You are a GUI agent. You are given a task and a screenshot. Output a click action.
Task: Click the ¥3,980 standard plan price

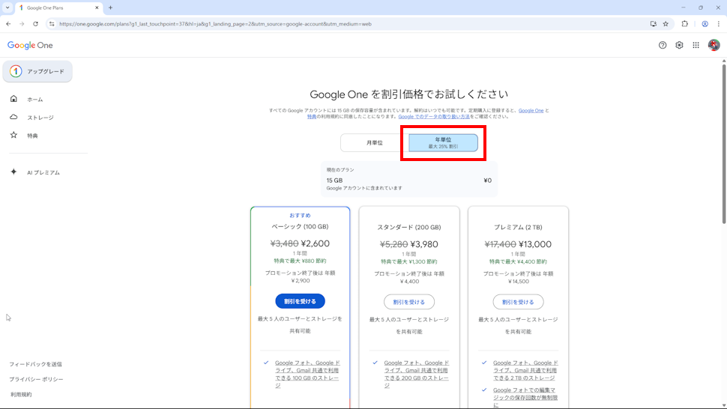point(424,244)
